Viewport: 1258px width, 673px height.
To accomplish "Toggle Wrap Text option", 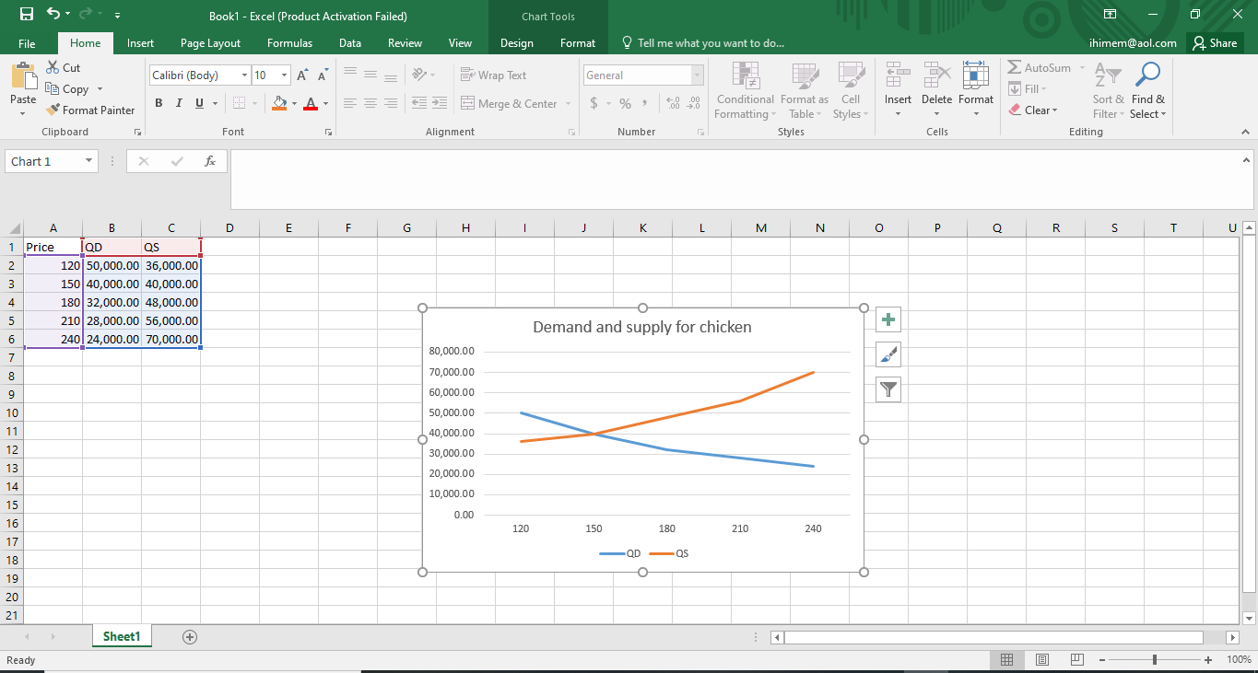I will pyautogui.click(x=494, y=75).
